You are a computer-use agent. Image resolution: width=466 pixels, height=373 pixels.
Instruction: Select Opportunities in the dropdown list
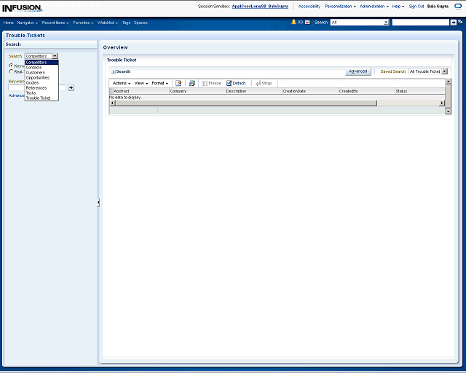[x=42, y=78]
